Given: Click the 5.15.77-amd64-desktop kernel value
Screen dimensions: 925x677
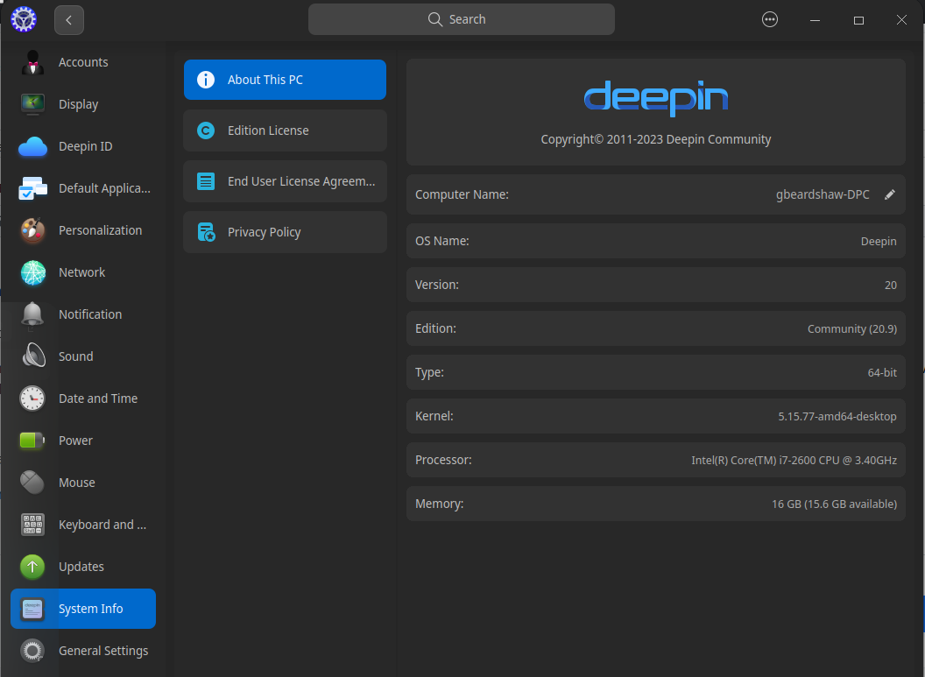Looking at the screenshot, I should (x=837, y=416).
